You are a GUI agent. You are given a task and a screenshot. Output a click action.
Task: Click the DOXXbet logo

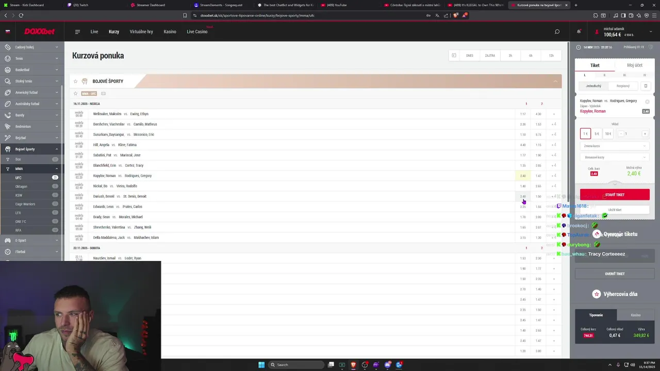(39, 31)
